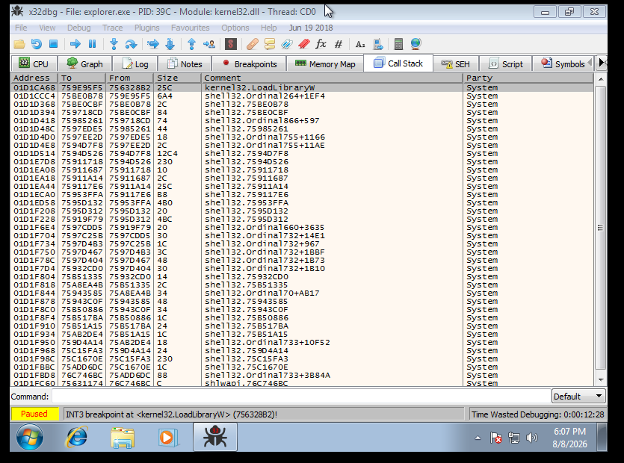Click the Trace Over icon

pyautogui.click(x=170, y=44)
